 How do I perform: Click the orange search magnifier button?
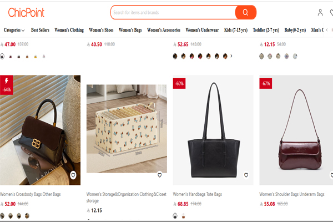[x=245, y=12]
